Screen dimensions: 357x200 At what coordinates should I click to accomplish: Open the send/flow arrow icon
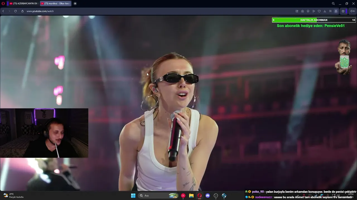click(x=314, y=11)
